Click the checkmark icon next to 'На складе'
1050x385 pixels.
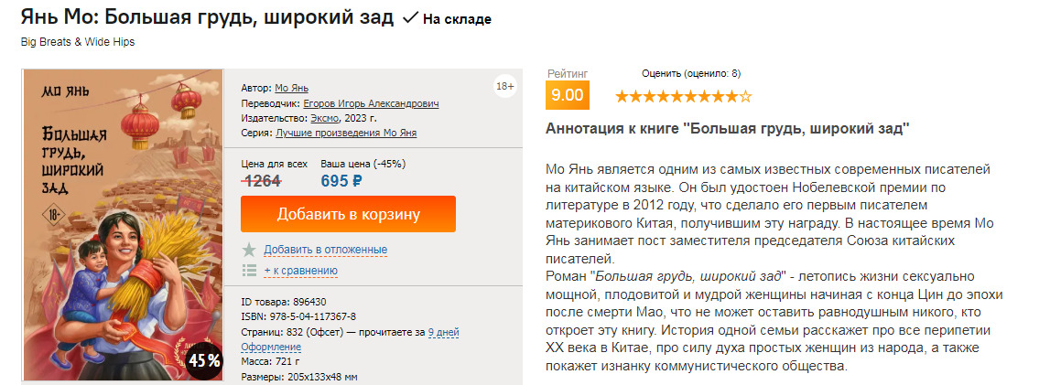(411, 17)
